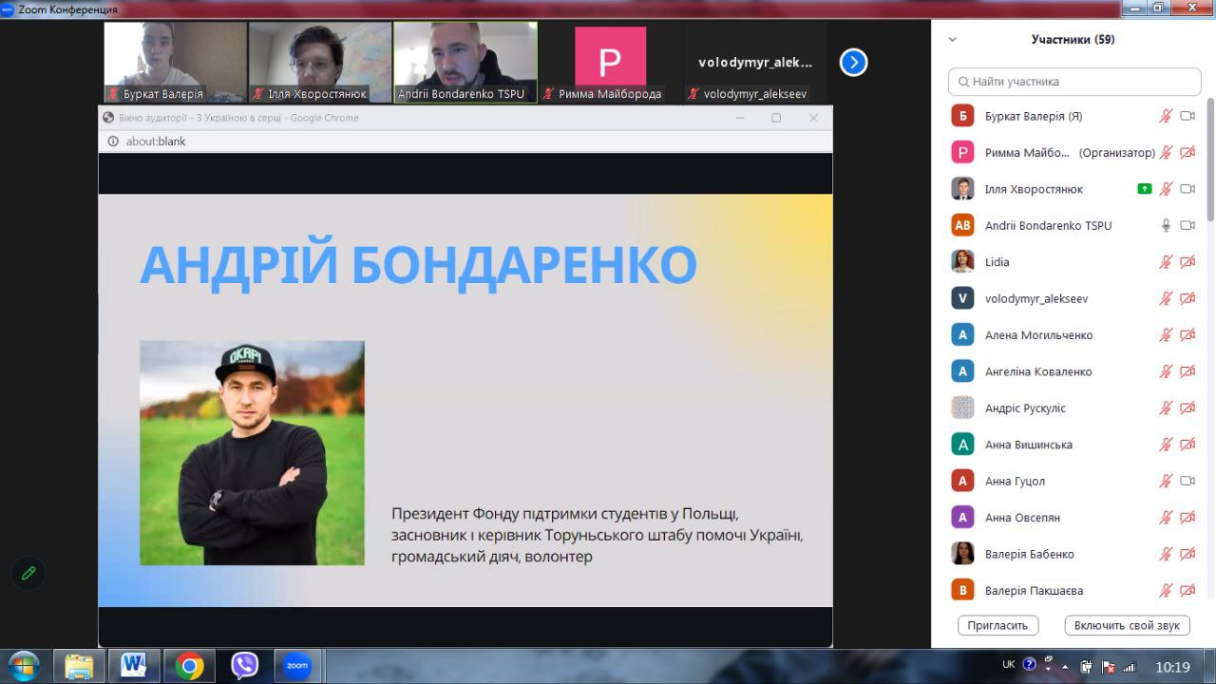Click the green screen-share icon beside Ілля Хворостянюк
Image resolution: width=1216 pixels, height=684 pixels.
click(1144, 189)
